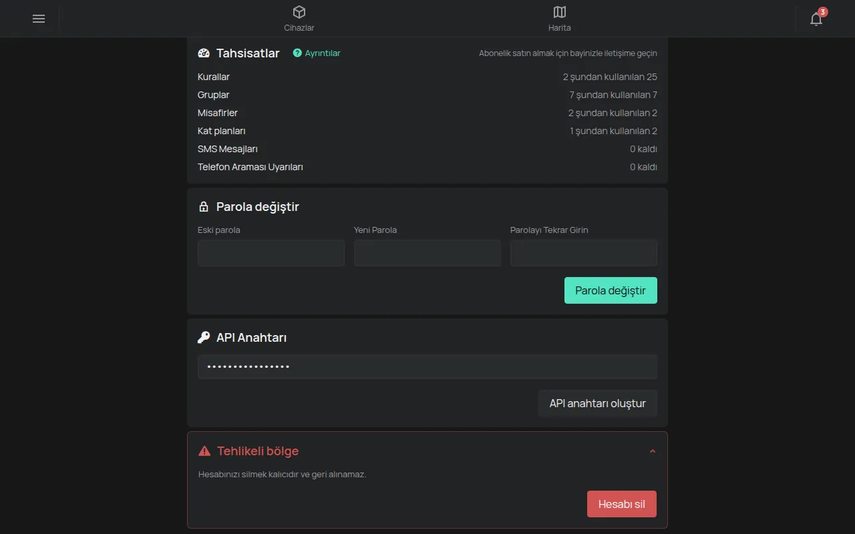Viewport: 855px width, 534px height.
Task: Focus the Parolayı Tekrar Girin field
Action: (584, 253)
